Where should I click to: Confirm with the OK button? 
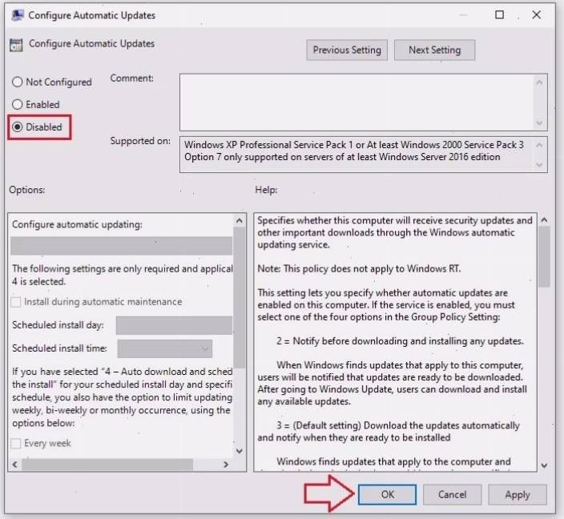[x=388, y=494]
